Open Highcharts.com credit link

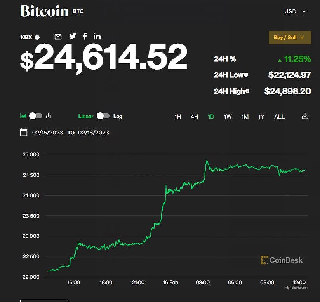pos(296,288)
